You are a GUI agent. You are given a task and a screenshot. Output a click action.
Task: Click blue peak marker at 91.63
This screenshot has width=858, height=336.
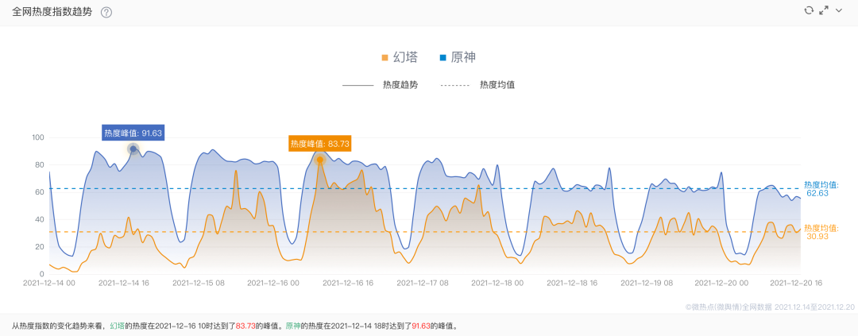coord(133,149)
